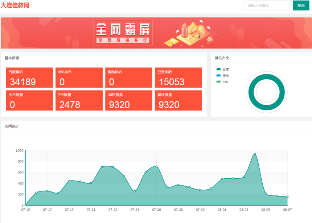Click the 7日流量 2478 tile
The height and width of the screenshot is (223, 312).
point(79,101)
